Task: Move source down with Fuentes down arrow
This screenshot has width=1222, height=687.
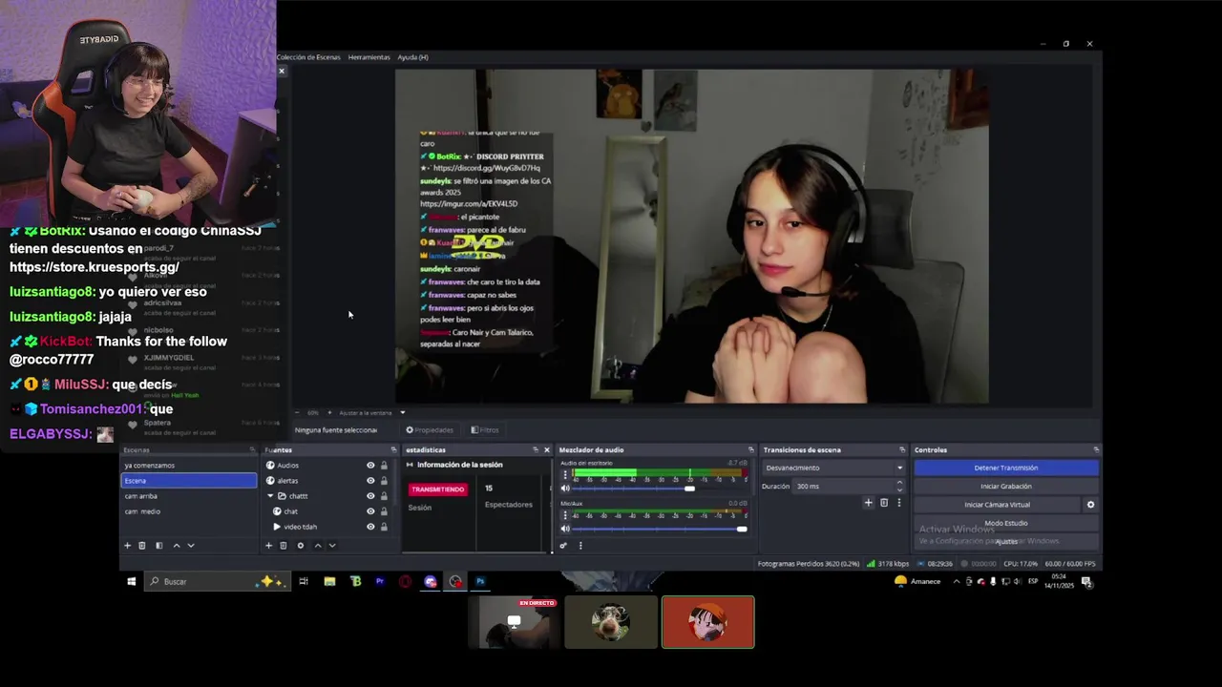Action: tap(332, 546)
